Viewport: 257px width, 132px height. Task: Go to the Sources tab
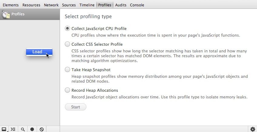[x=69, y=5]
